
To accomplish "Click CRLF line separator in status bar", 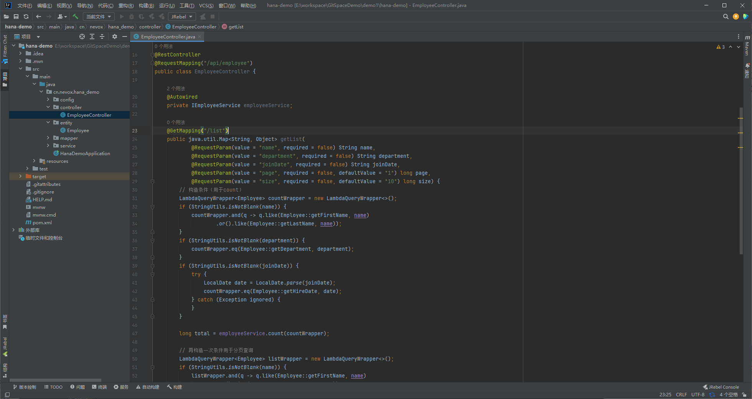I will 681,394.
